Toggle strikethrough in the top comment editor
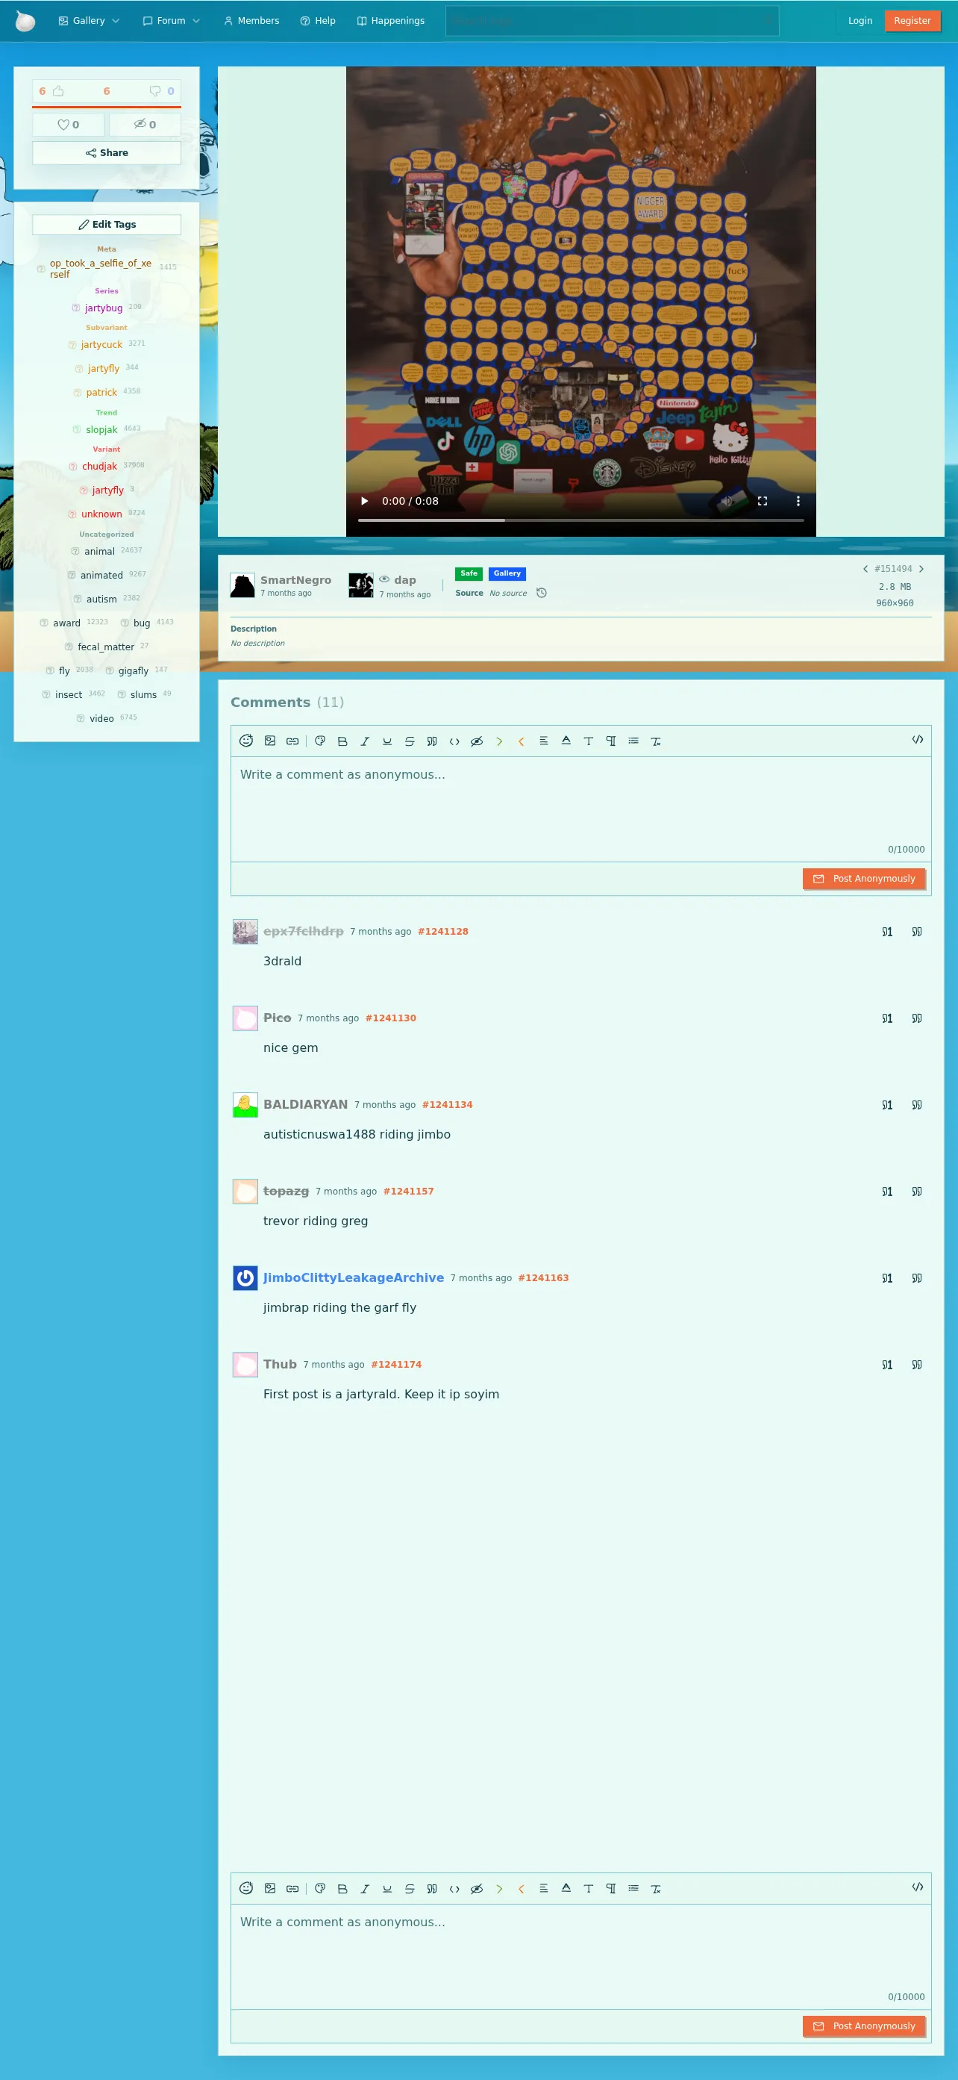 [410, 741]
